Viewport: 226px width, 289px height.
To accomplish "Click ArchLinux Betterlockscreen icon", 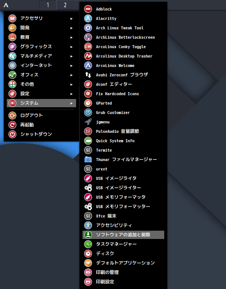I will point(88,37).
